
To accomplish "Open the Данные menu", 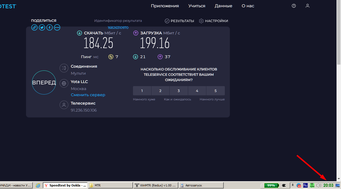I will (223, 6).
